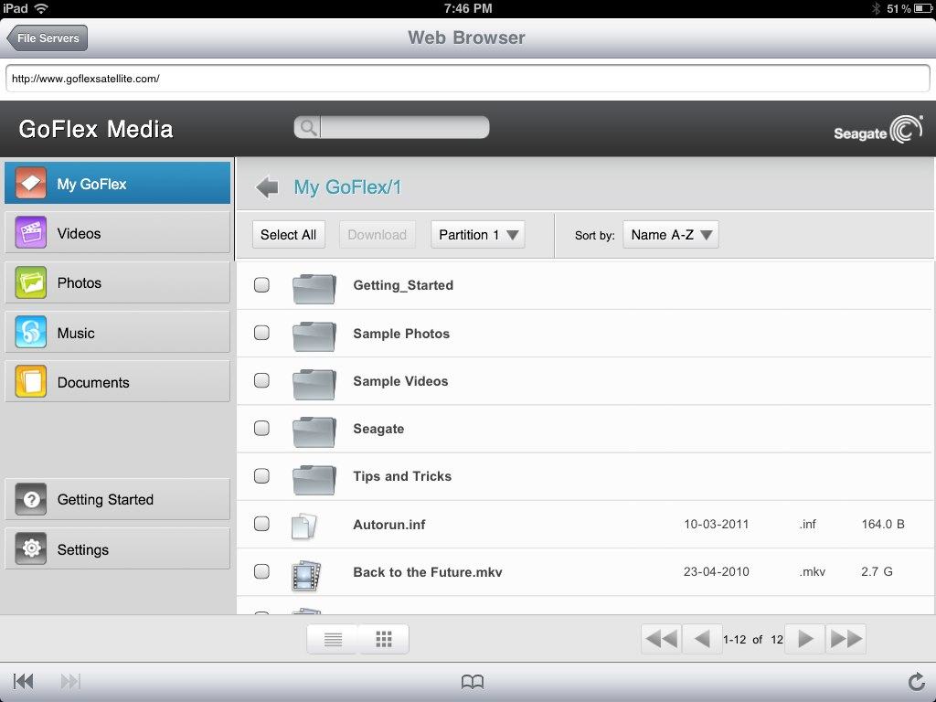This screenshot has width=936, height=702.
Task: Check the Getting_Started folder checkbox
Action: pyautogui.click(x=261, y=285)
